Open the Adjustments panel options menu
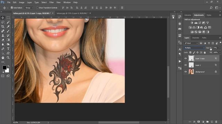The image size is (222, 124). point(220,15)
